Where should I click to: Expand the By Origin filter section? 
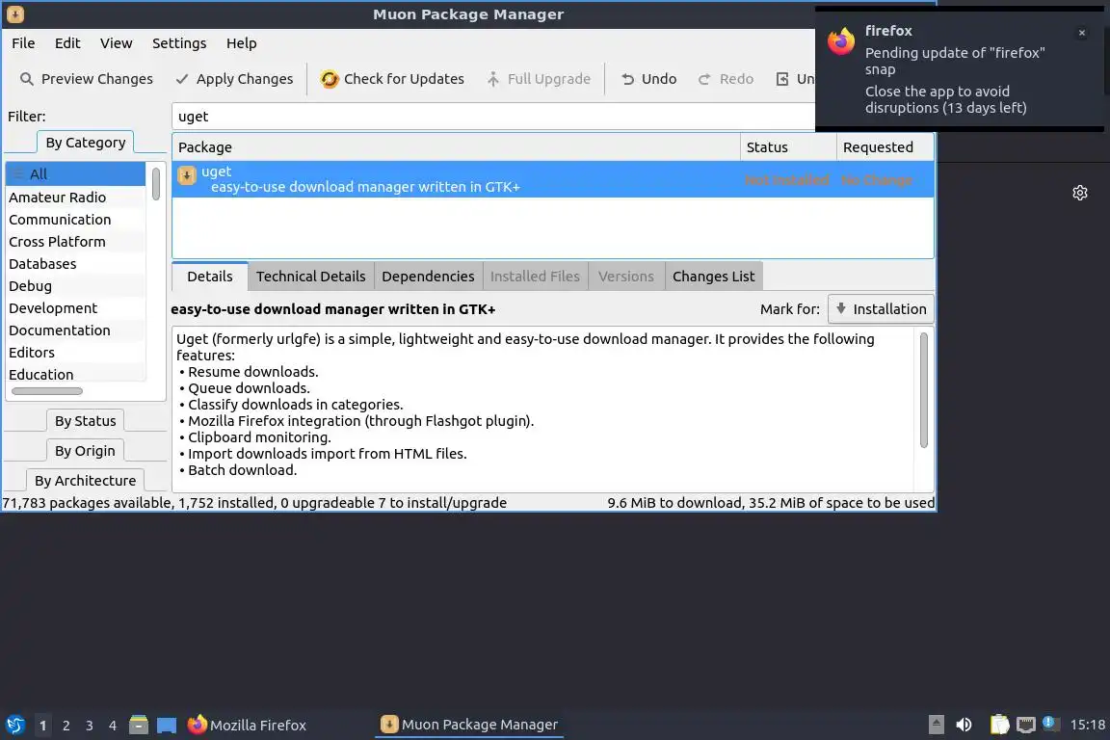85,450
